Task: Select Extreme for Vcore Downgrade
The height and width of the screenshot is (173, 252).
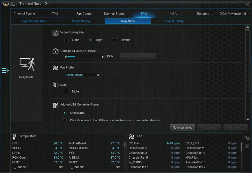Action: click(114, 40)
